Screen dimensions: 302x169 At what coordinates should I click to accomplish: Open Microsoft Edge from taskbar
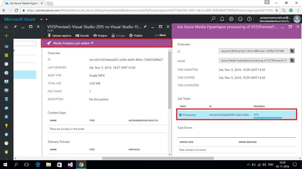38,165
